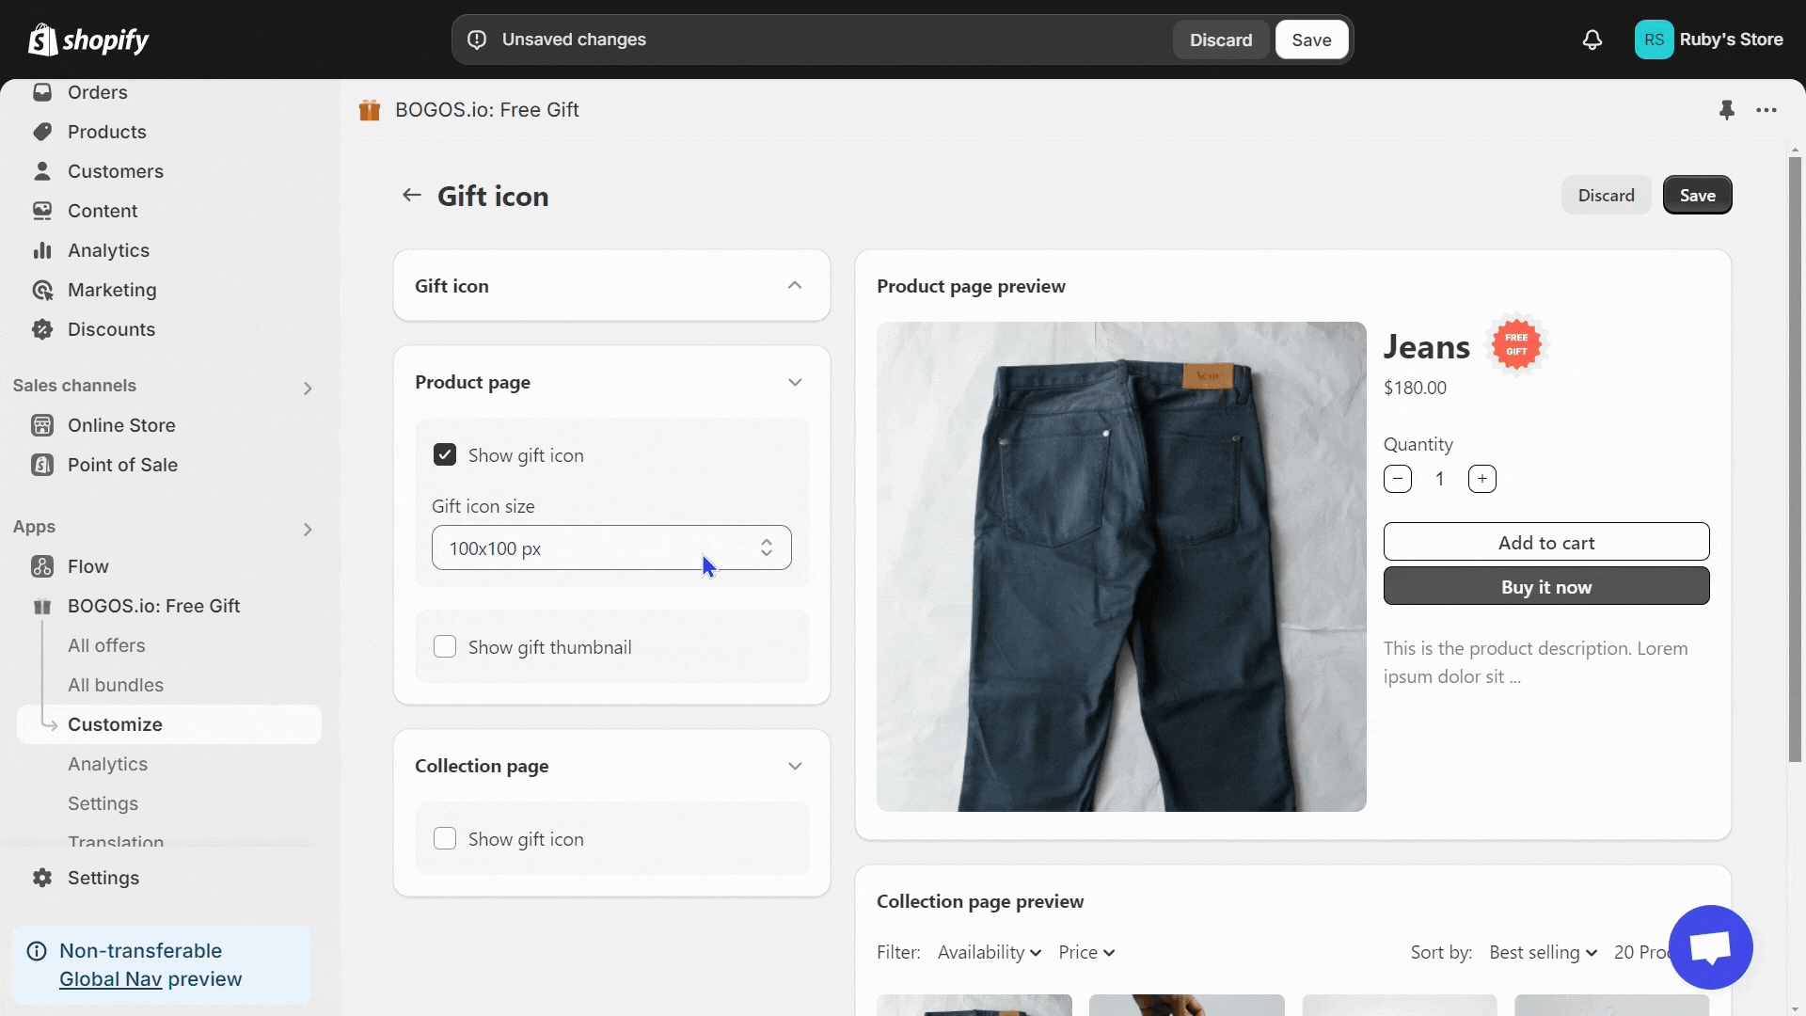Navigate to Analytics in sidebar

(108, 249)
